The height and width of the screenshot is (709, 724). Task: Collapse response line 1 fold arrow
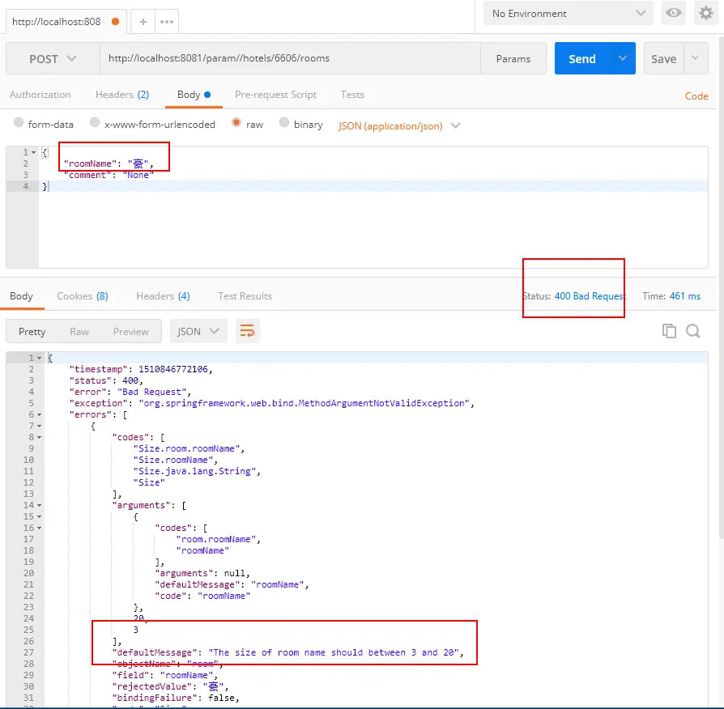(39, 359)
